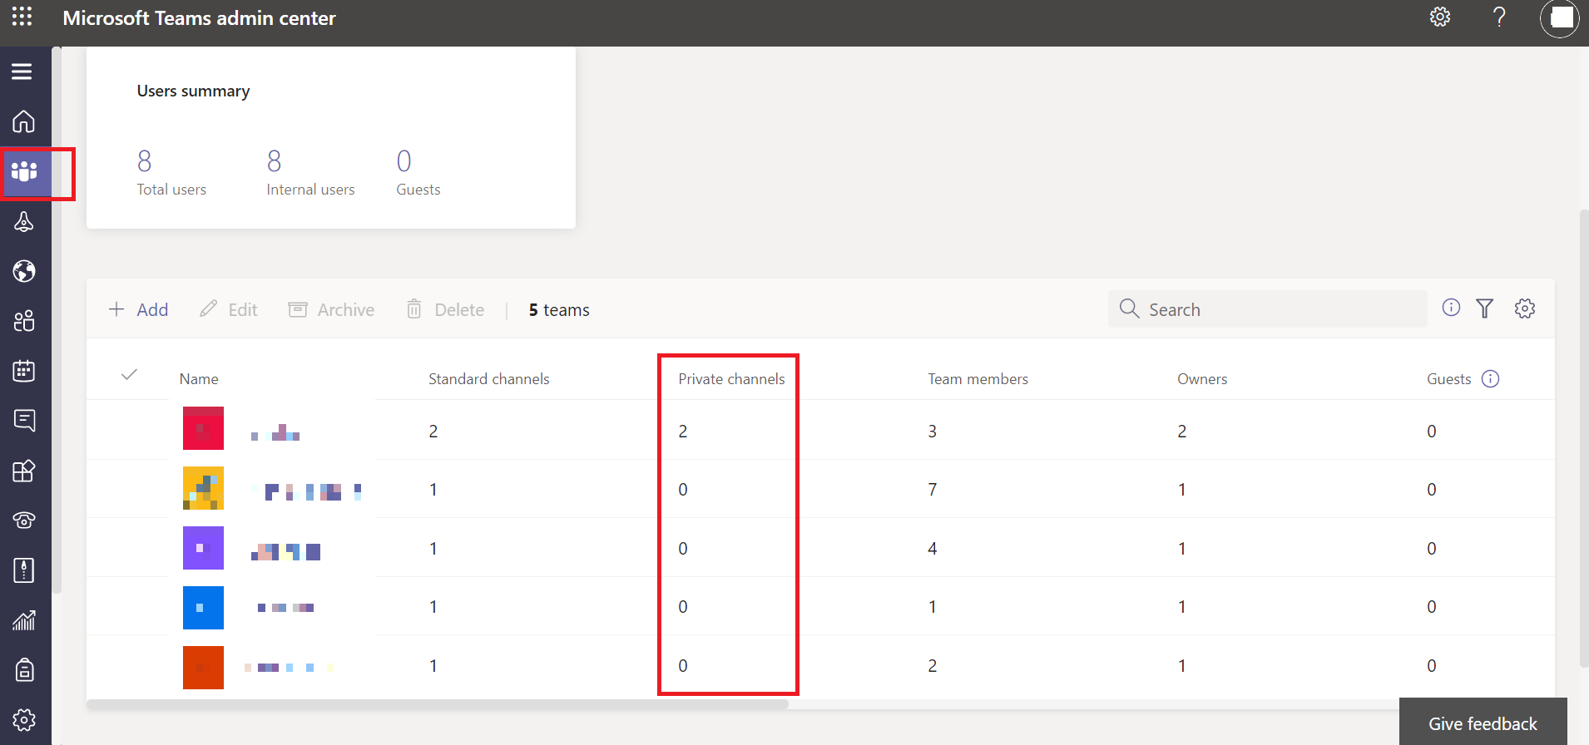Sort by the Name column header
The height and width of the screenshot is (745, 1589).
pos(199,379)
